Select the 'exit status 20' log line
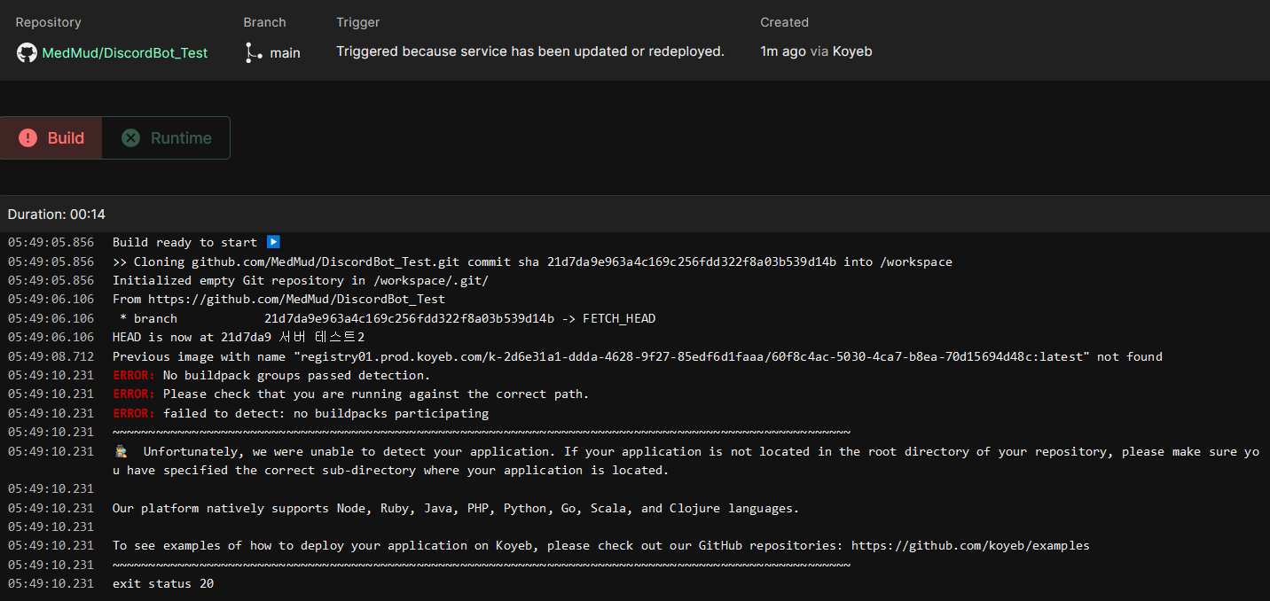Screen dimensions: 1270x601 point(163,583)
